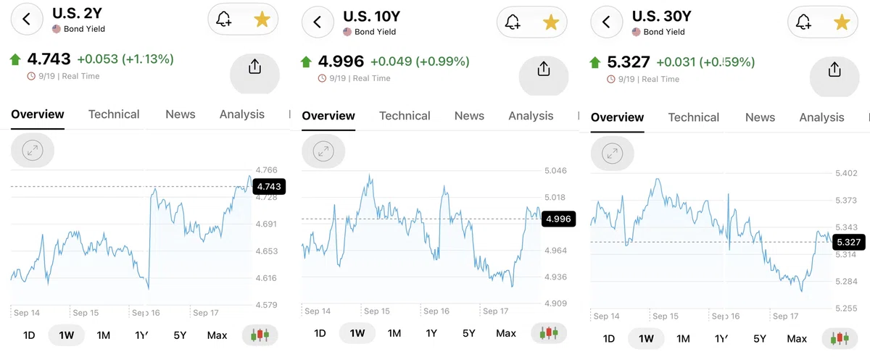Tap the alert bell on U.S. 10Y
Image resolution: width=870 pixels, height=357 pixels.
point(513,22)
